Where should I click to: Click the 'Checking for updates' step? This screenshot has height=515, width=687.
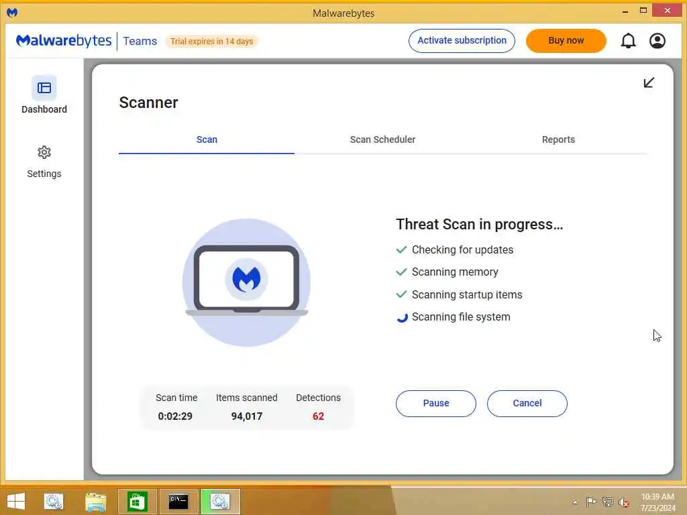click(x=462, y=249)
